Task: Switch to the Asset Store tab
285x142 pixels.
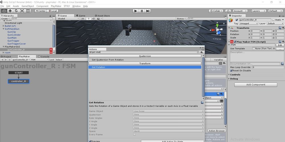Action: (x=102, y=16)
